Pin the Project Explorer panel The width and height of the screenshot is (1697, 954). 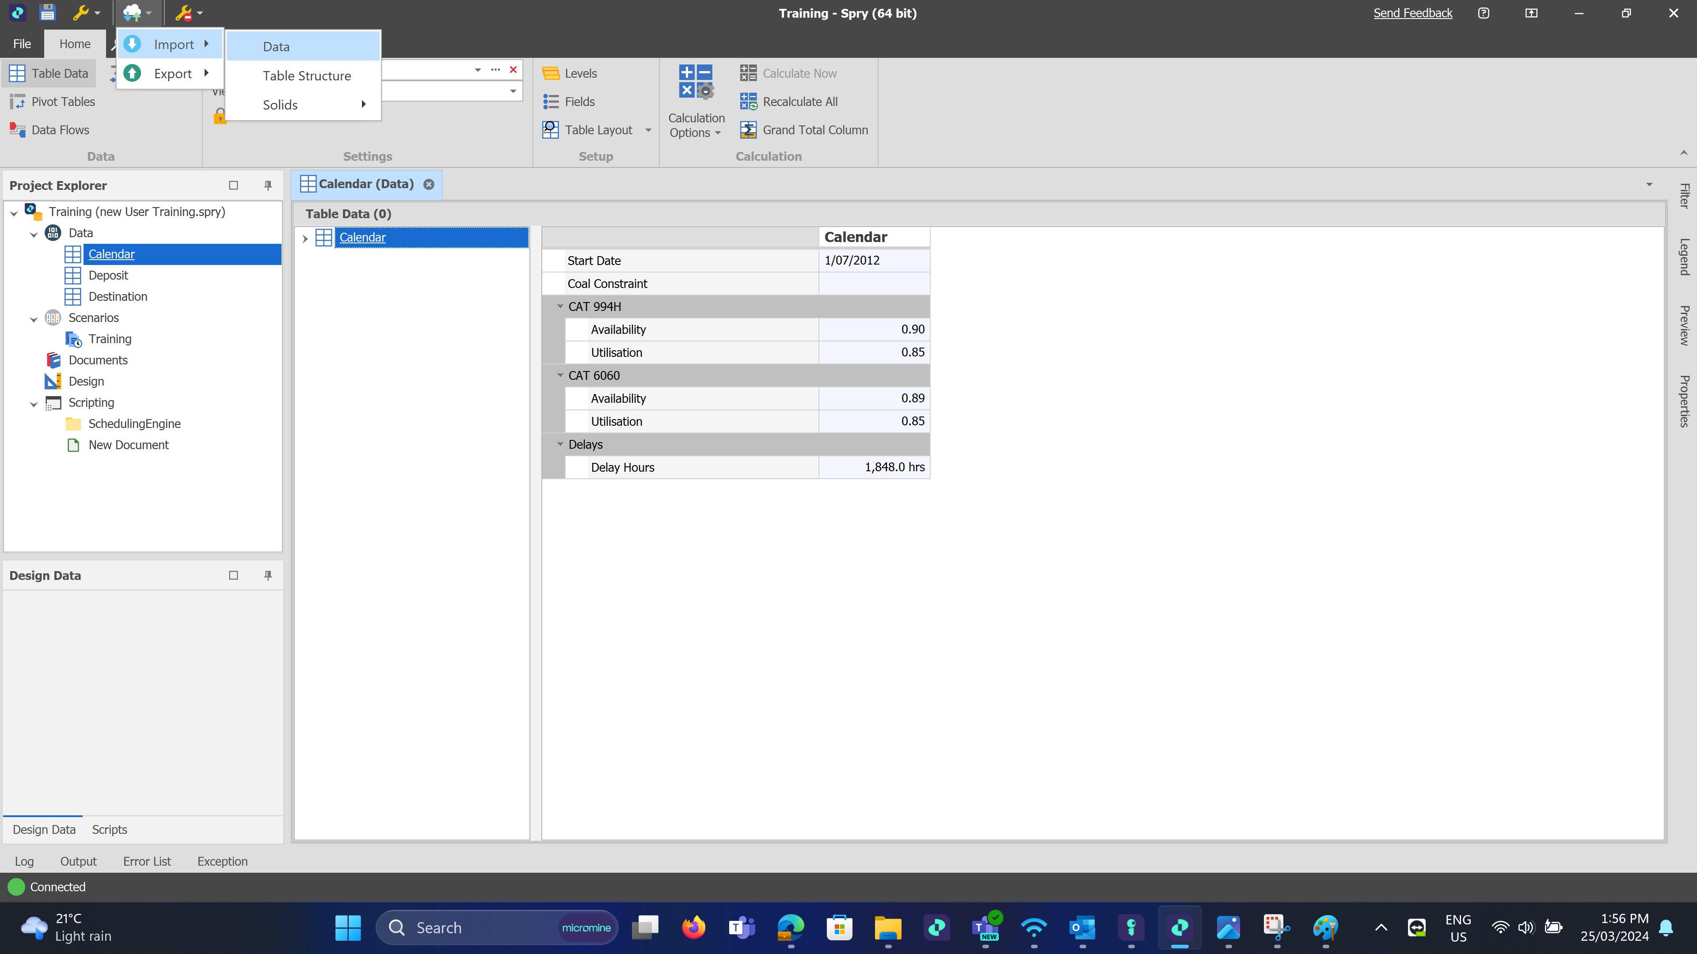coord(268,185)
